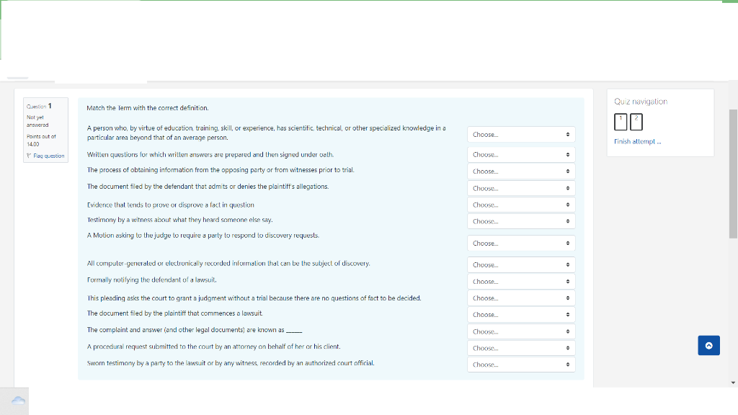Click the 'Not yet answered' status text
The height and width of the screenshot is (415, 738).
point(37,121)
